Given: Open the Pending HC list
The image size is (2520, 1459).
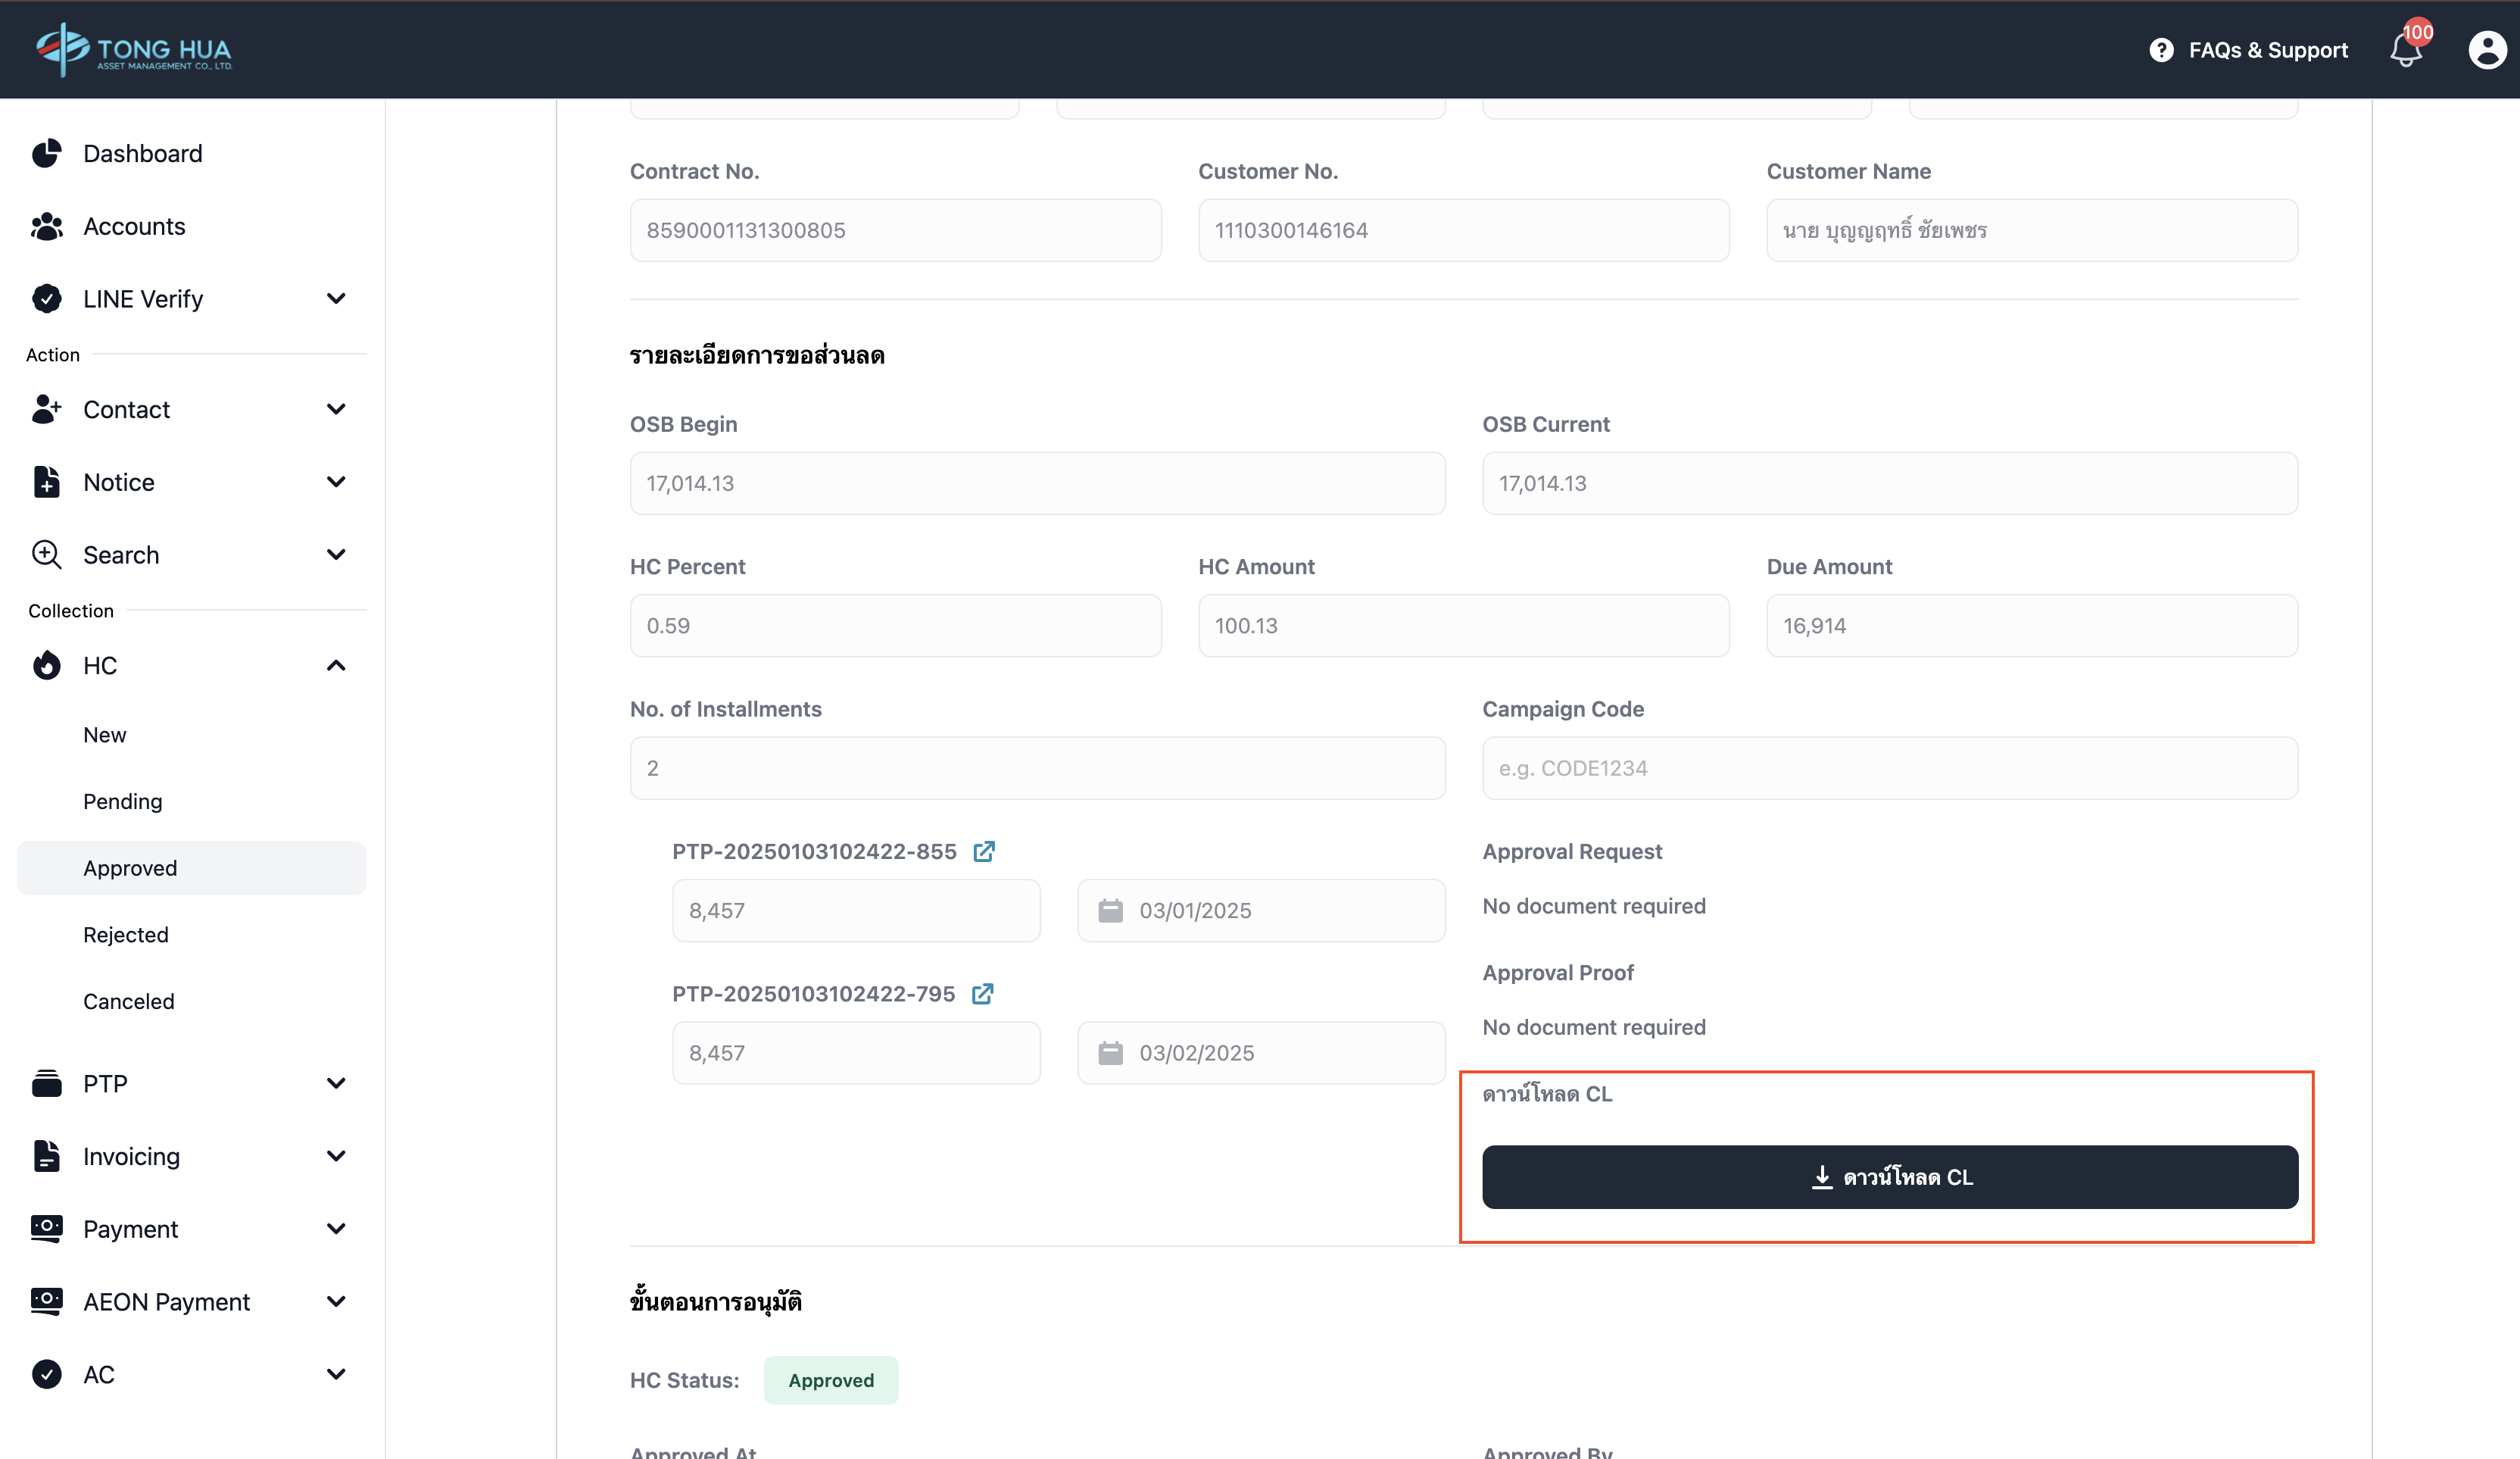Looking at the screenshot, I should click(x=191, y=801).
